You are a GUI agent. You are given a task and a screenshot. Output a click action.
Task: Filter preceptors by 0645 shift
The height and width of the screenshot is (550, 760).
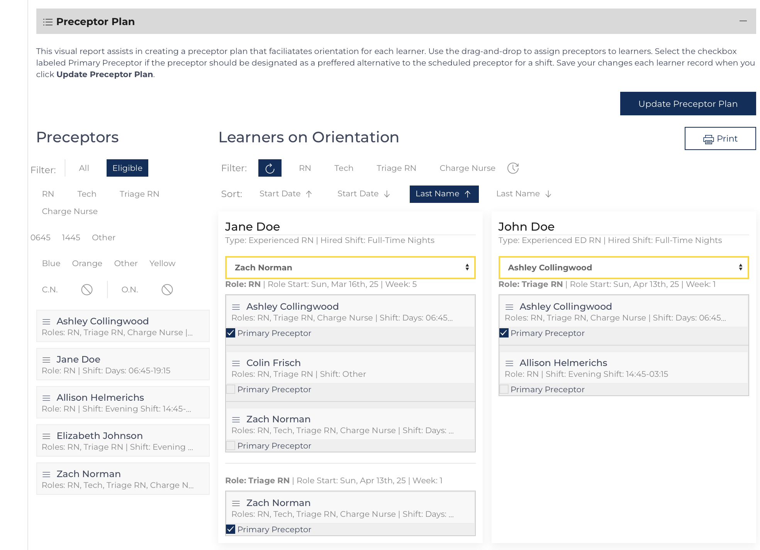[41, 238]
